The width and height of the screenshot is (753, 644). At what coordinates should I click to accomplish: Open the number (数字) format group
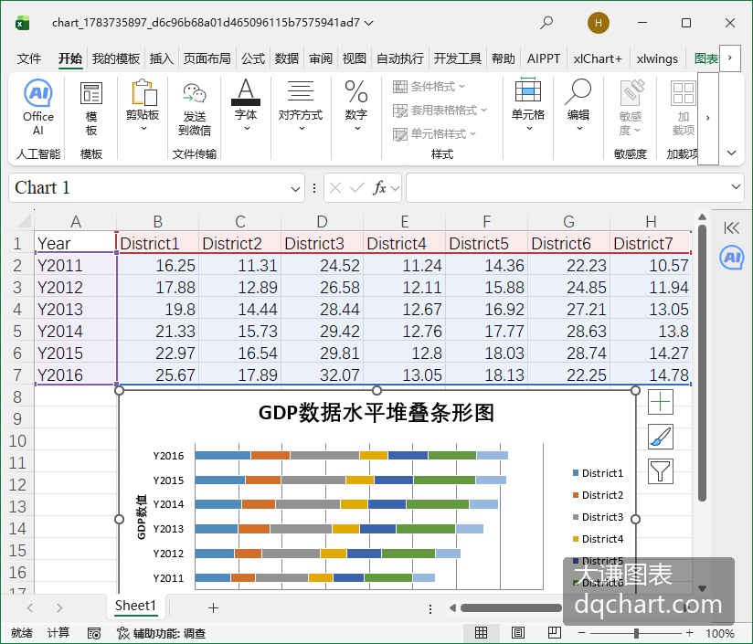tap(356, 106)
